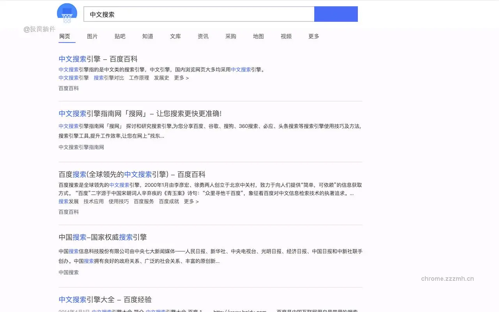Click the 工作原理 related link
This screenshot has width=499, height=312.
(139, 78)
